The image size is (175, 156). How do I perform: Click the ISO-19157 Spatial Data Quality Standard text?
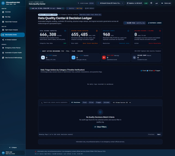point(148,51)
